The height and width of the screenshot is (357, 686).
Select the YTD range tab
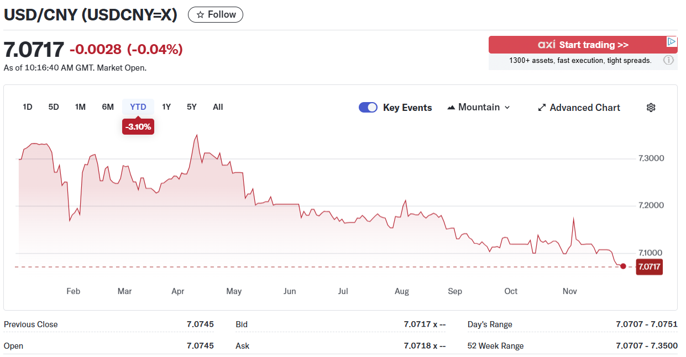click(138, 107)
